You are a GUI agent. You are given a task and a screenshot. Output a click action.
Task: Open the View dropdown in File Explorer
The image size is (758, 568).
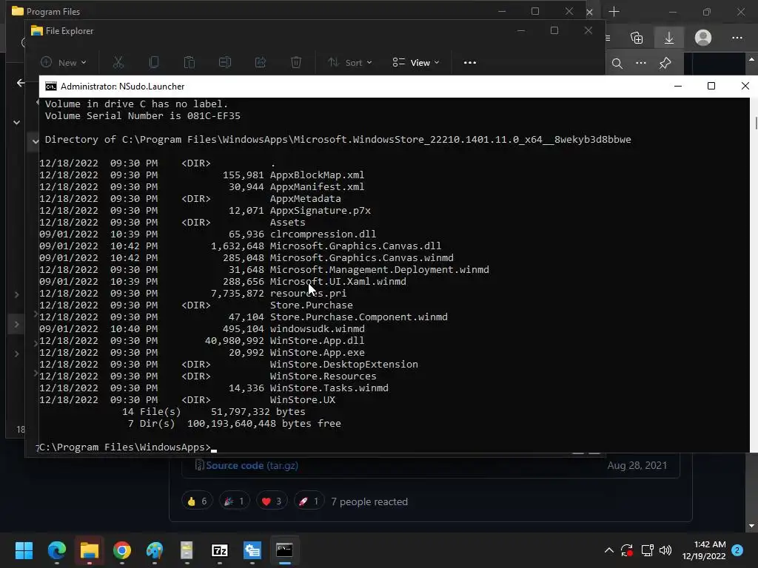pyautogui.click(x=416, y=62)
